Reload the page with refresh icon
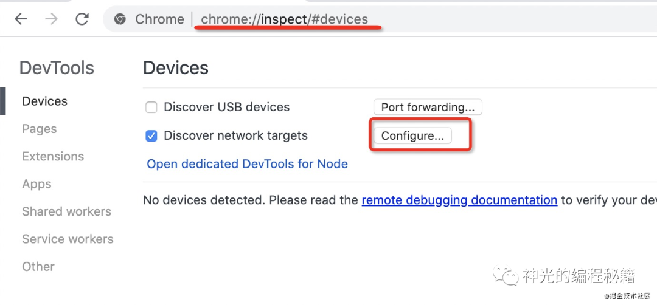The image size is (657, 305). 82,19
